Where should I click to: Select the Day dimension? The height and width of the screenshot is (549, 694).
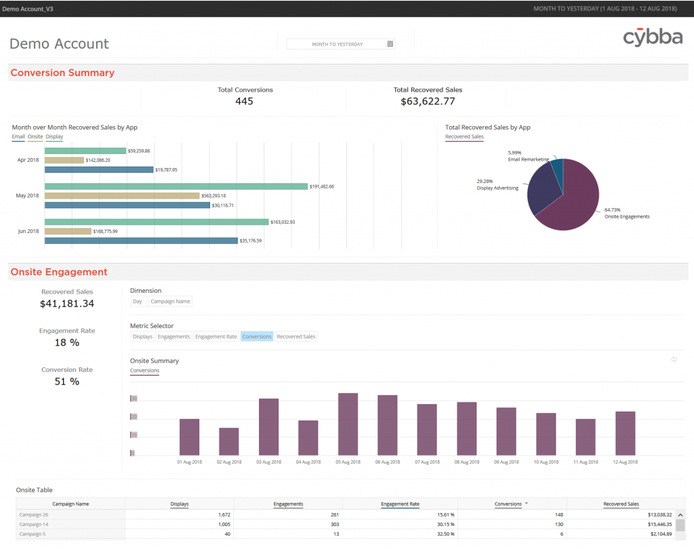pos(137,302)
